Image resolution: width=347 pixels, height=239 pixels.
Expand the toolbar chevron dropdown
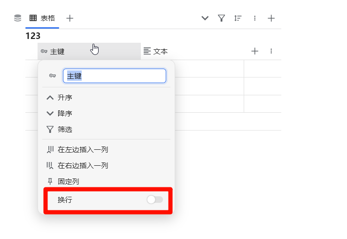tap(205, 18)
